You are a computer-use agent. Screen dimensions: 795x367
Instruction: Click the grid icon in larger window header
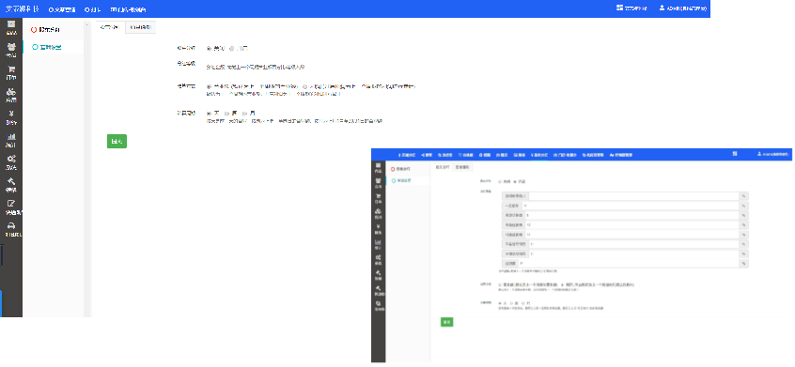[x=619, y=8]
